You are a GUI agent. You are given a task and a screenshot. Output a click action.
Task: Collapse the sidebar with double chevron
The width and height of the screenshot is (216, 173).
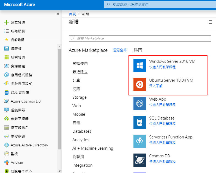58,14
